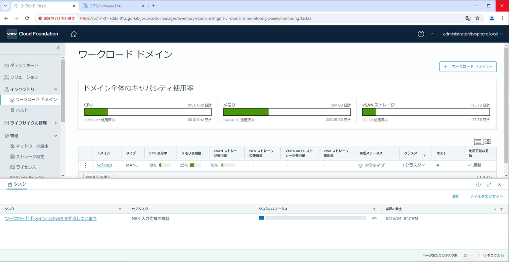
Task: Sort by last occurrence arrow
Action: (495, 209)
